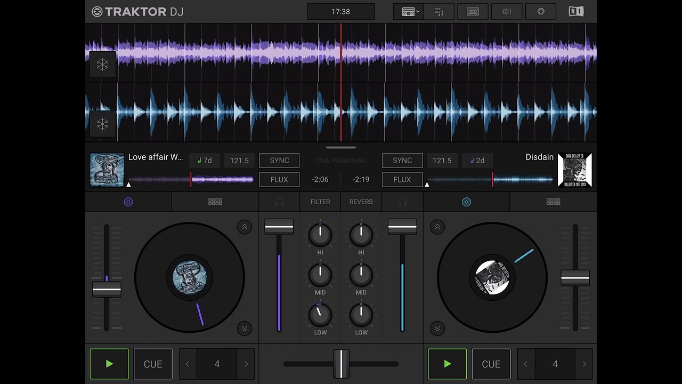
Task: Open the track browser playlist icon
Action: click(439, 12)
